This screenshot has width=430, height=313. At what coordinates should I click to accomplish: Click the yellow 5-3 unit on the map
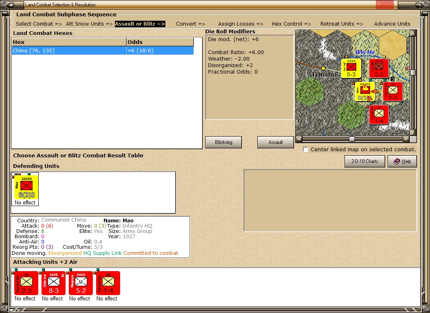[x=351, y=68]
